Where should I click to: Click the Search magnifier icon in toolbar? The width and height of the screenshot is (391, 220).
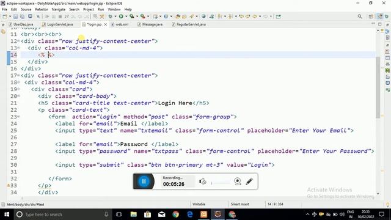click(360, 16)
